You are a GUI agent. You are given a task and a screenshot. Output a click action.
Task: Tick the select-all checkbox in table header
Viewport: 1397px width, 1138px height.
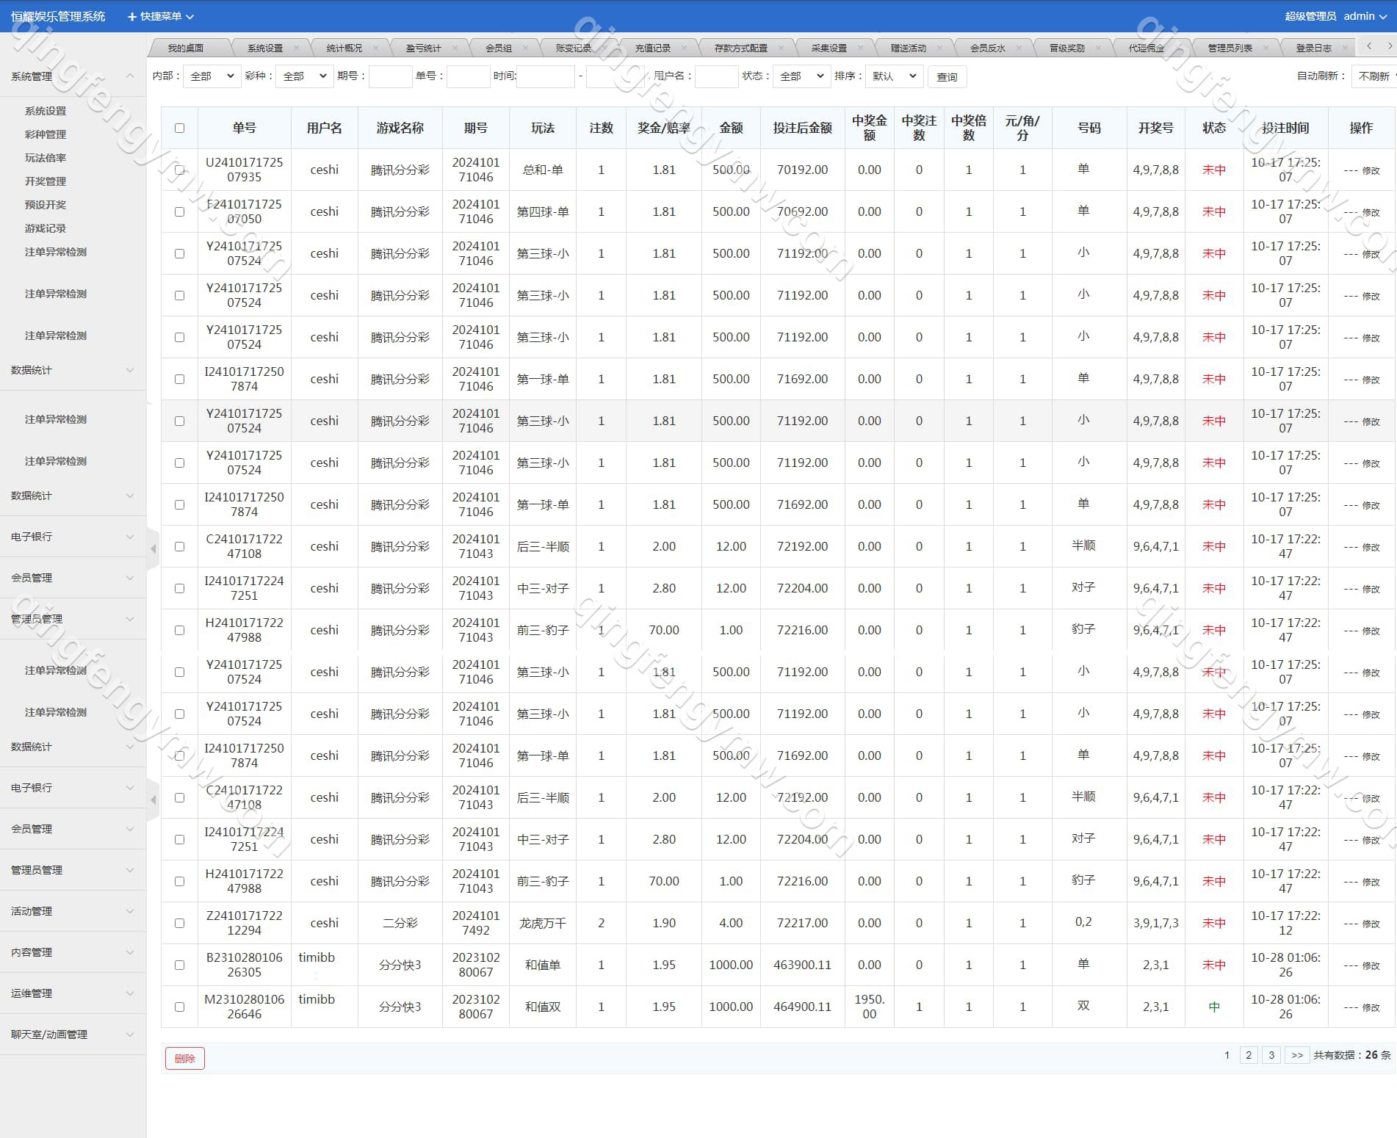click(x=179, y=128)
